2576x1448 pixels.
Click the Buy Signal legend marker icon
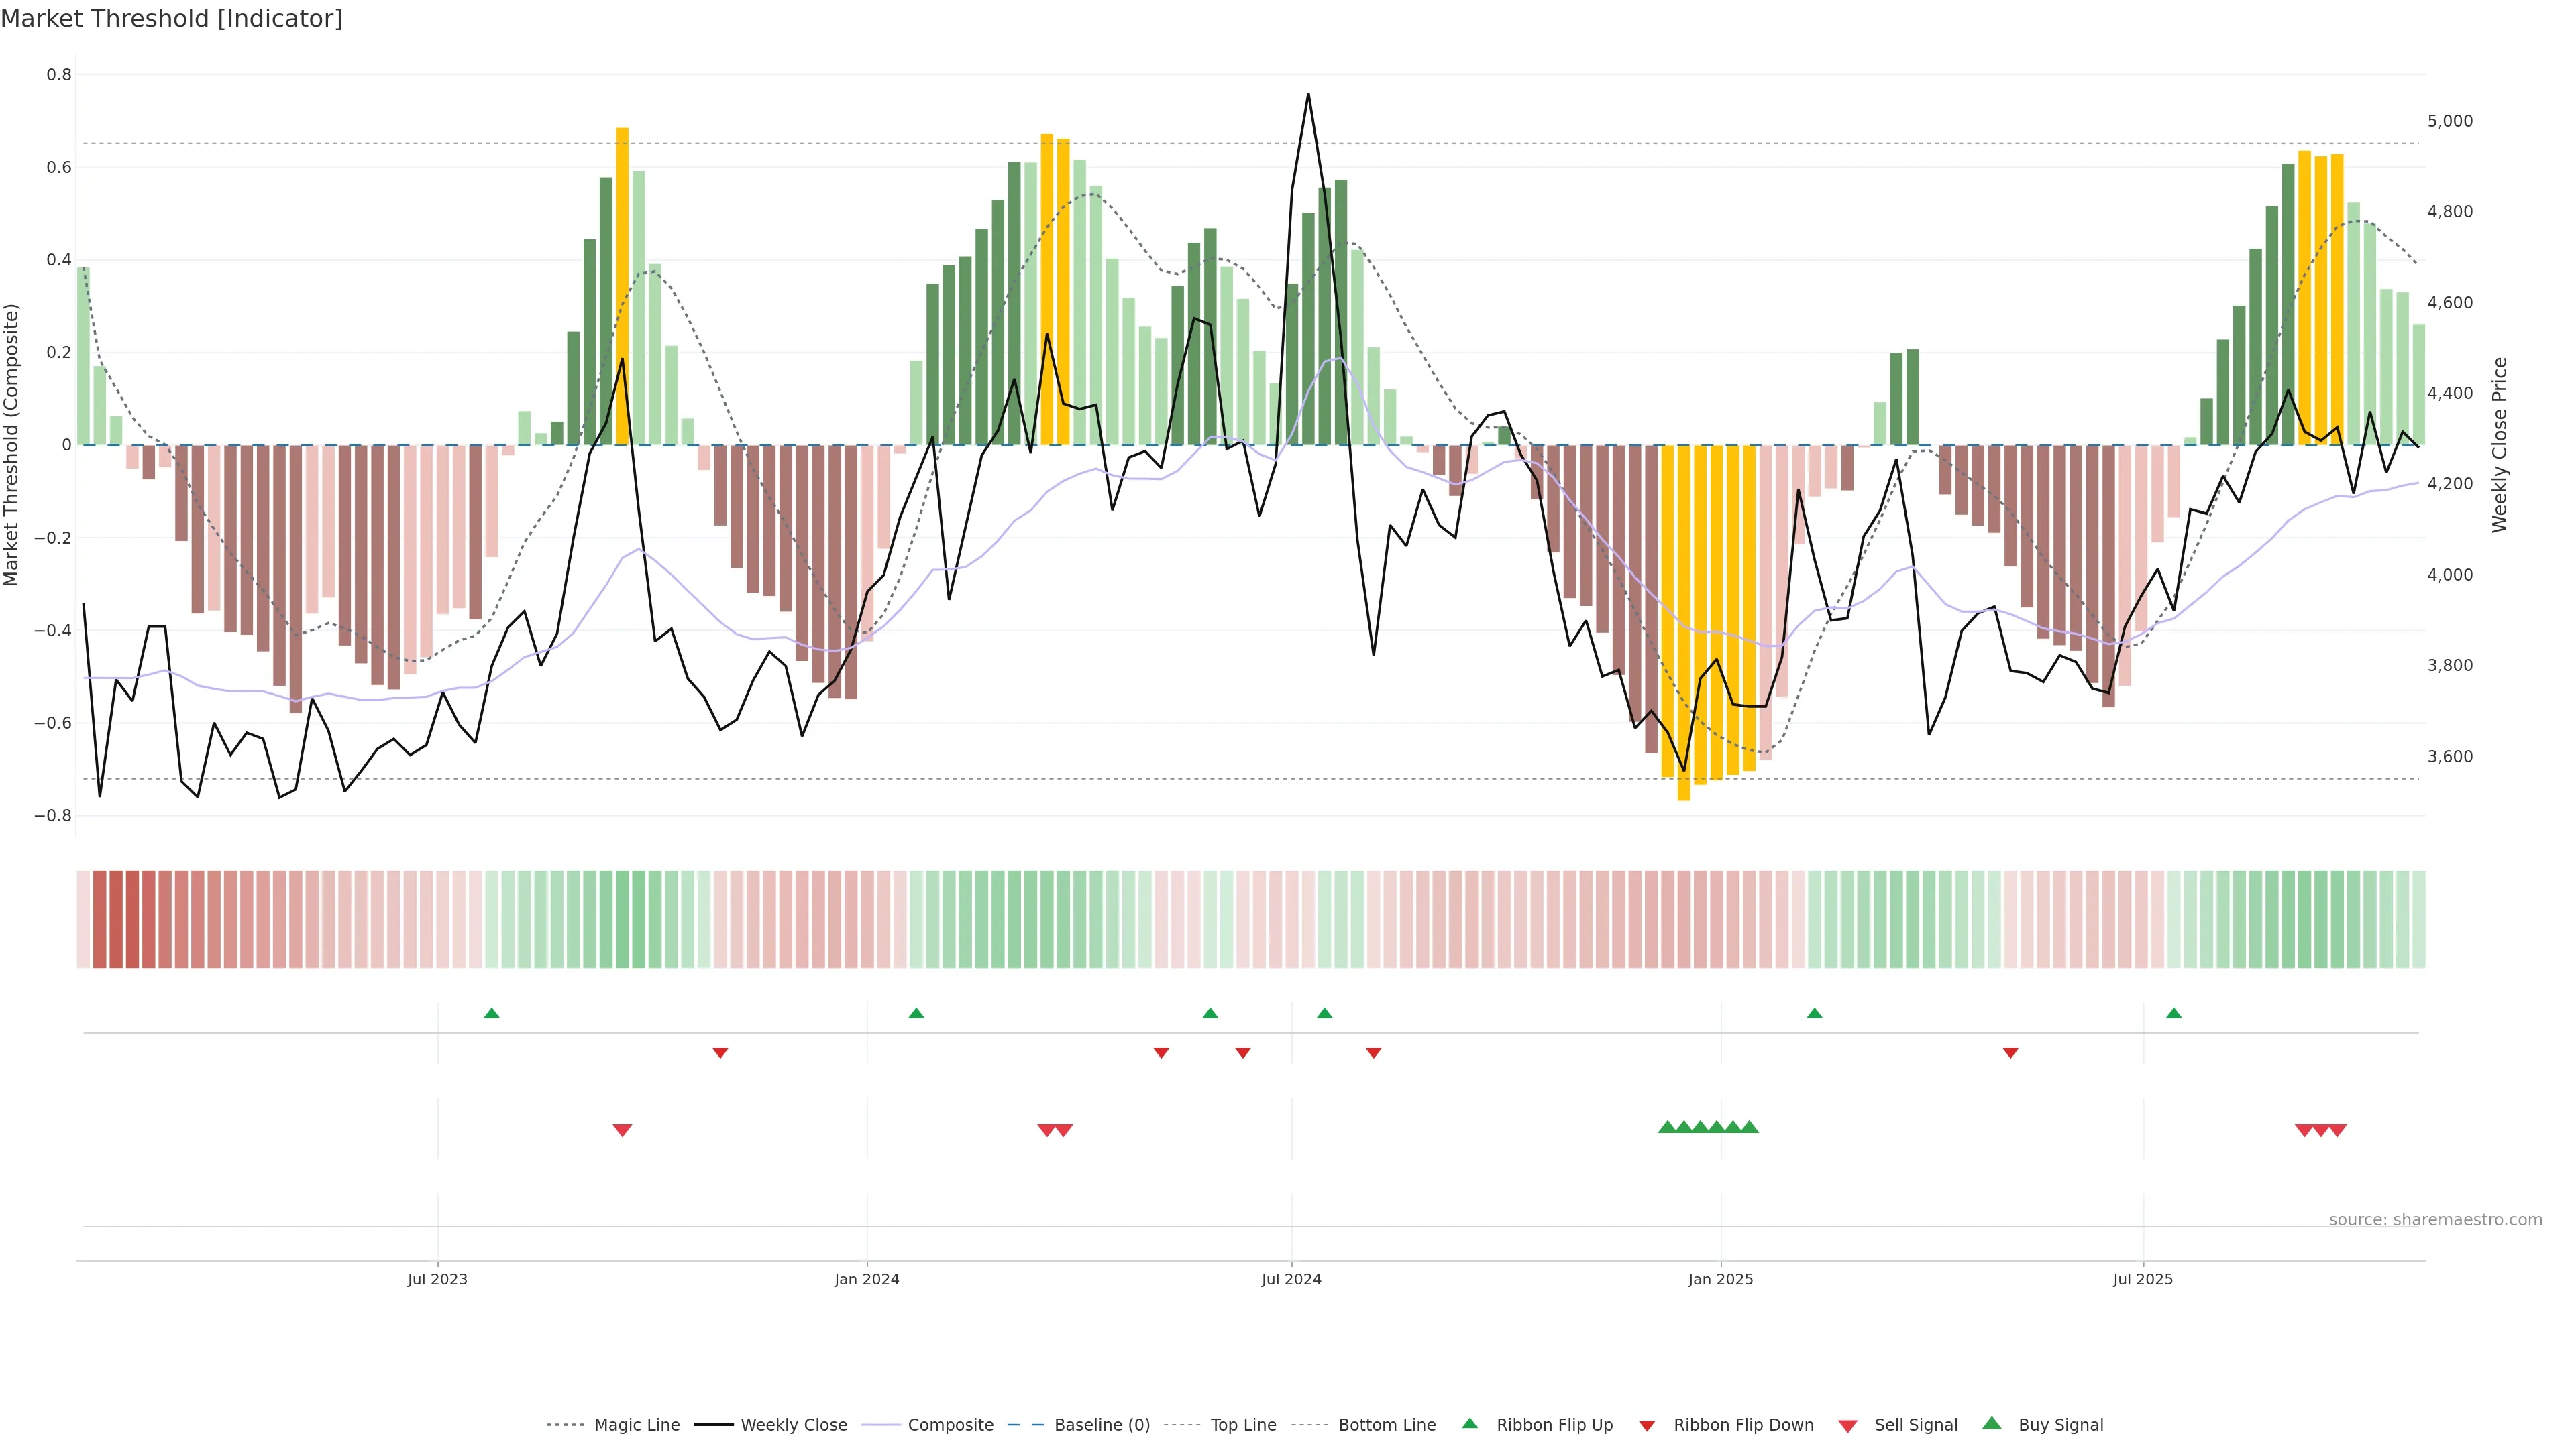point(1992,1423)
